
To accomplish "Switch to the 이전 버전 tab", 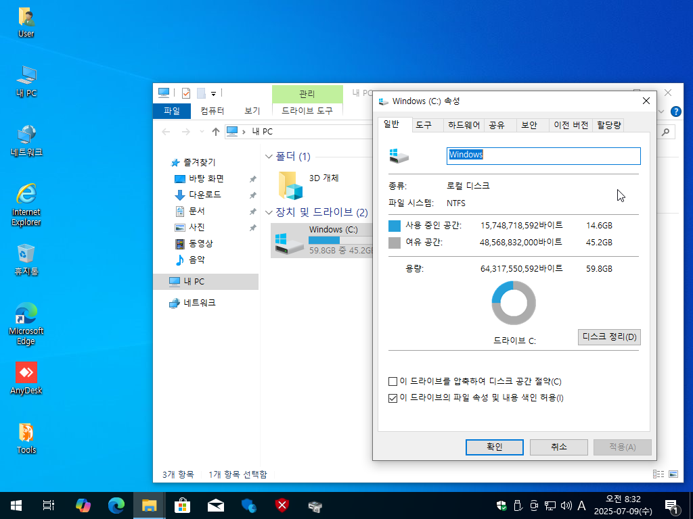I will (x=571, y=125).
